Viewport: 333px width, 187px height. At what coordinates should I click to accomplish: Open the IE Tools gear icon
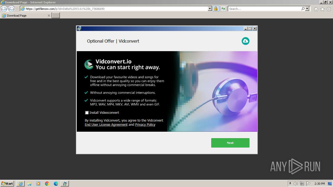(329, 9)
